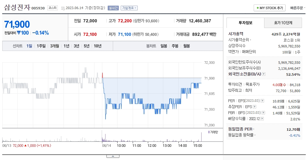Expand the 빠른주문 dropdown

point(298,8)
